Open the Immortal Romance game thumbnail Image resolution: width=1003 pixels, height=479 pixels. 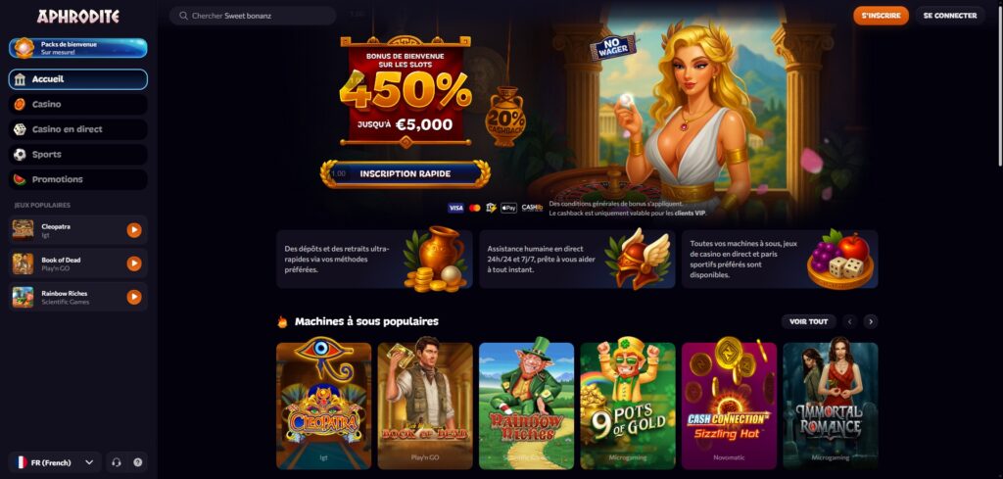coord(831,406)
